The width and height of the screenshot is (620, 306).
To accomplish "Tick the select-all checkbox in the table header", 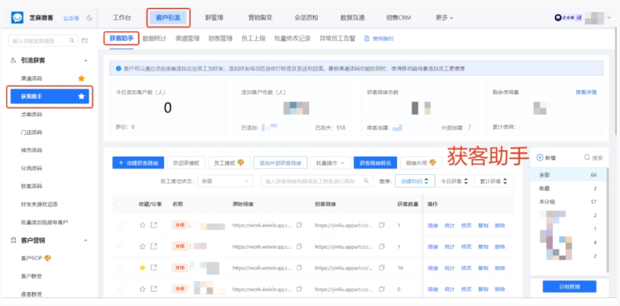I will coord(119,205).
